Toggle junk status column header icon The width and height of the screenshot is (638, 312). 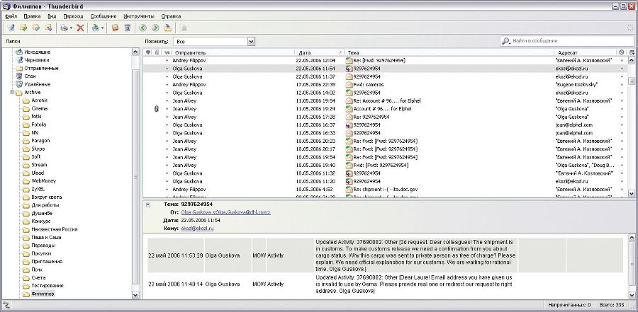pos(621,52)
